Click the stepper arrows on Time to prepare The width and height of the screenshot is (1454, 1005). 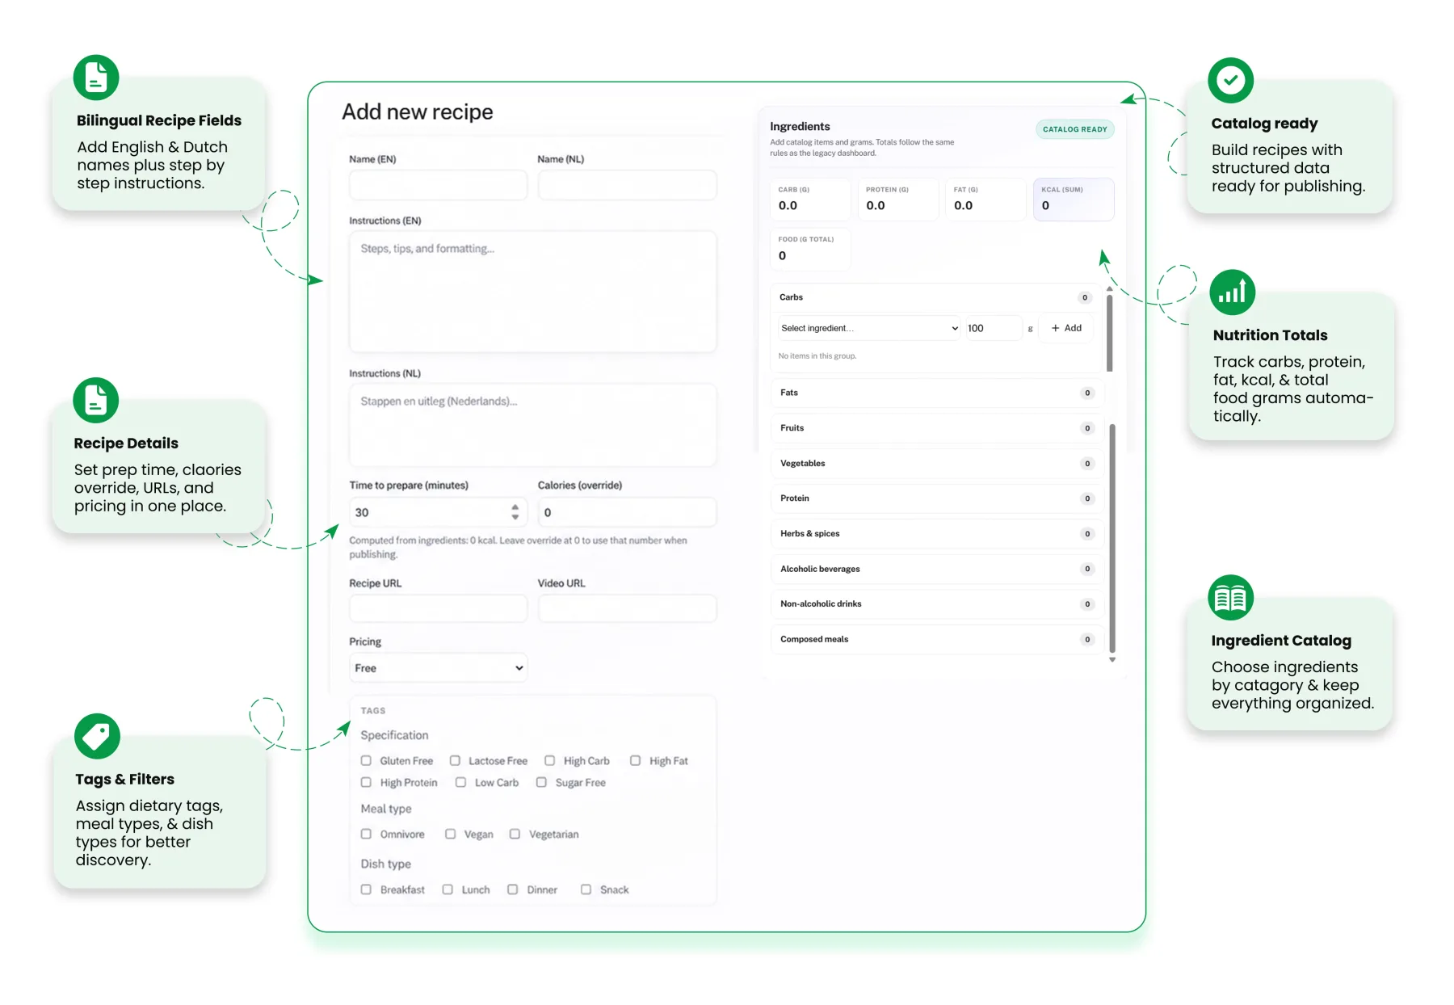(515, 512)
